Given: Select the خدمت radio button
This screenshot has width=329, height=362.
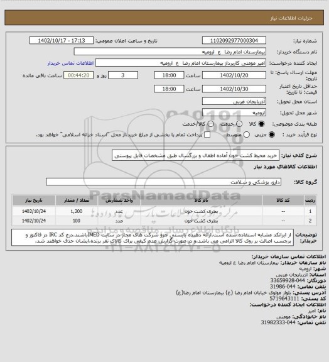Looking at the screenshot, I should tap(239, 124).
